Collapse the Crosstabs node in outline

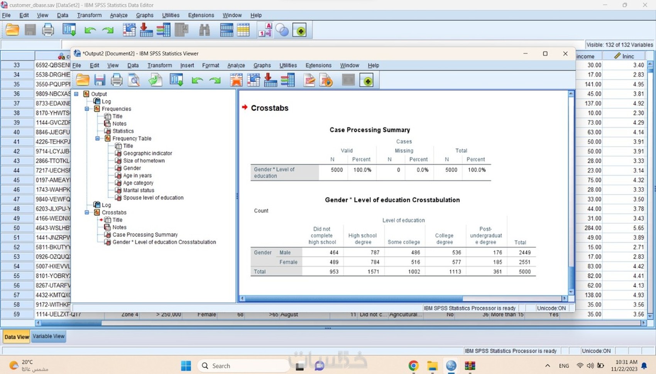click(x=87, y=212)
